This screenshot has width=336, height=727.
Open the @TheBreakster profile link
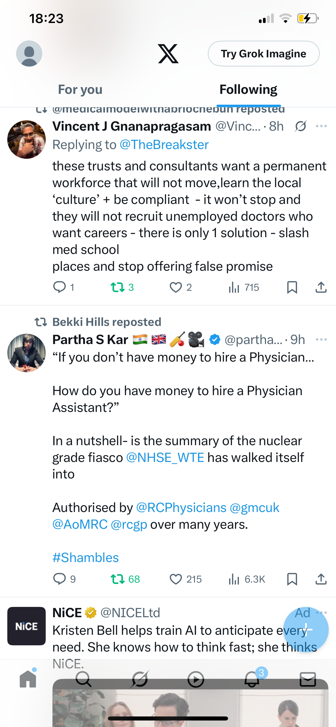[x=164, y=145]
